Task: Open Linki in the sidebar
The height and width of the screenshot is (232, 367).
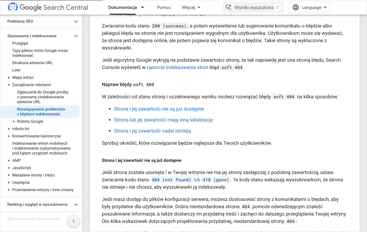Action: [16, 70]
